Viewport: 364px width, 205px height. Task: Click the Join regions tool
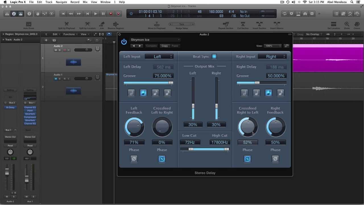(x=102, y=25)
